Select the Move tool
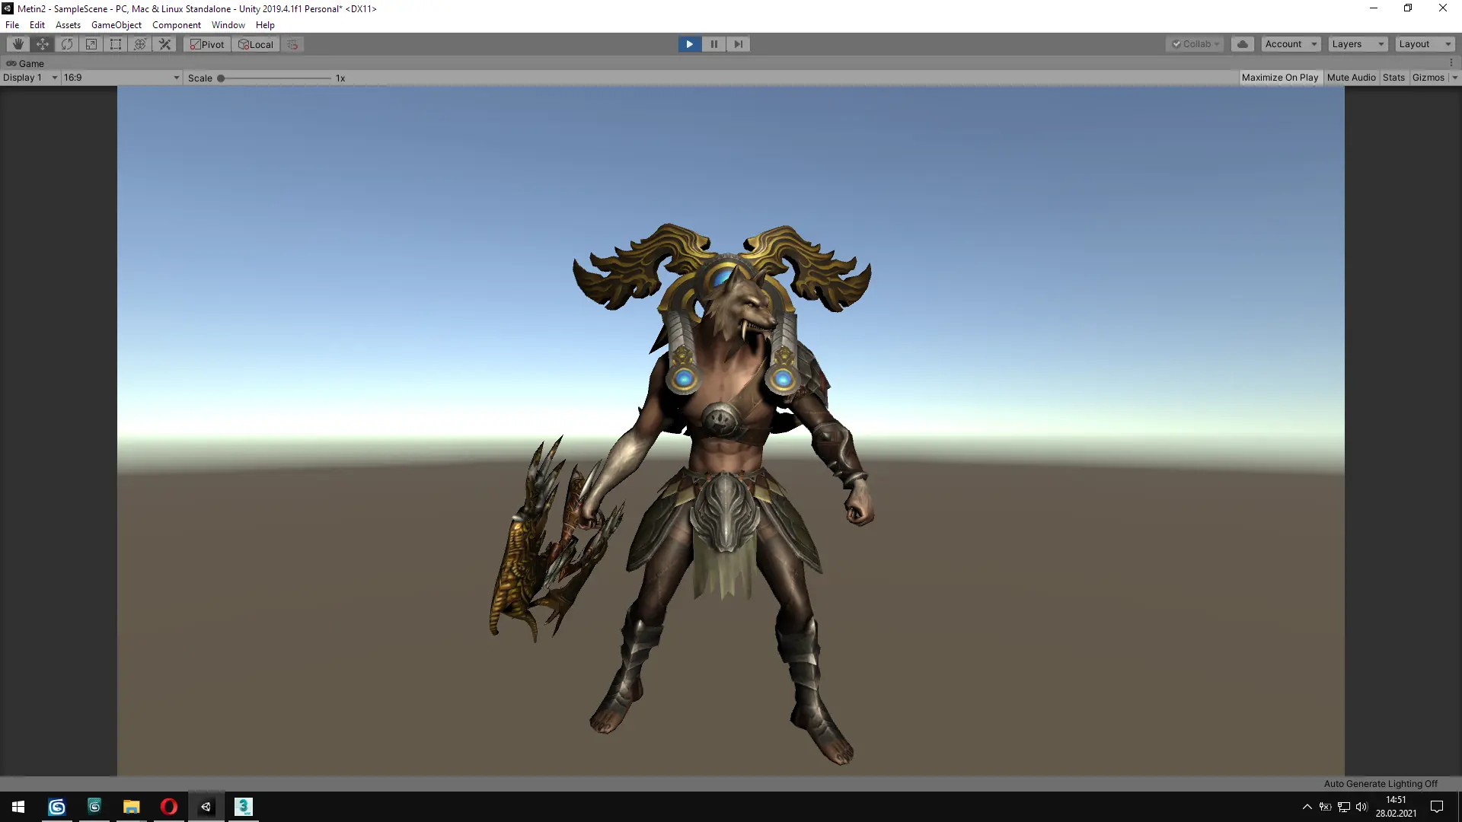The width and height of the screenshot is (1462, 822). (43, 44)
